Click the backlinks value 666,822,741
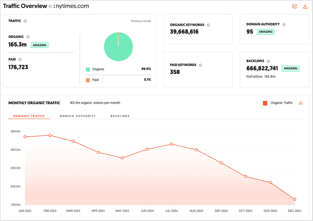Viewport: 313px width, 221px height. coord(262,68)
